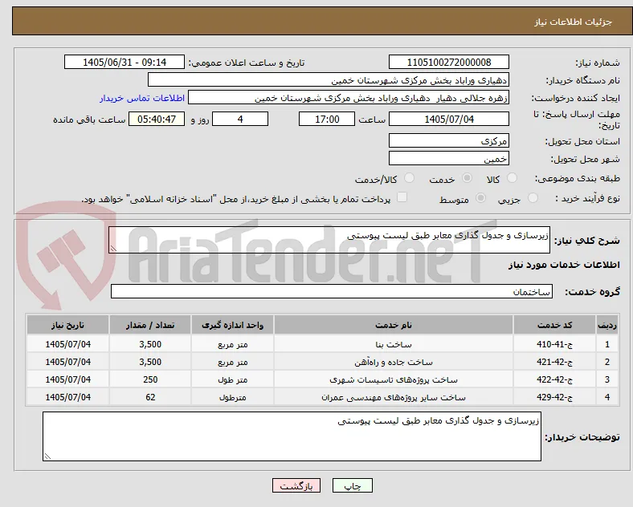The width and height of the screenshot is (633, 507).
Task: Click the ایجاد کننده درخواست field
Action: (x=349, y=98)
